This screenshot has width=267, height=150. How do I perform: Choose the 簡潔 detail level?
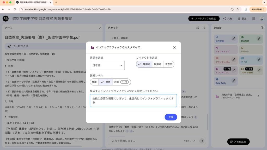point(94,82)
